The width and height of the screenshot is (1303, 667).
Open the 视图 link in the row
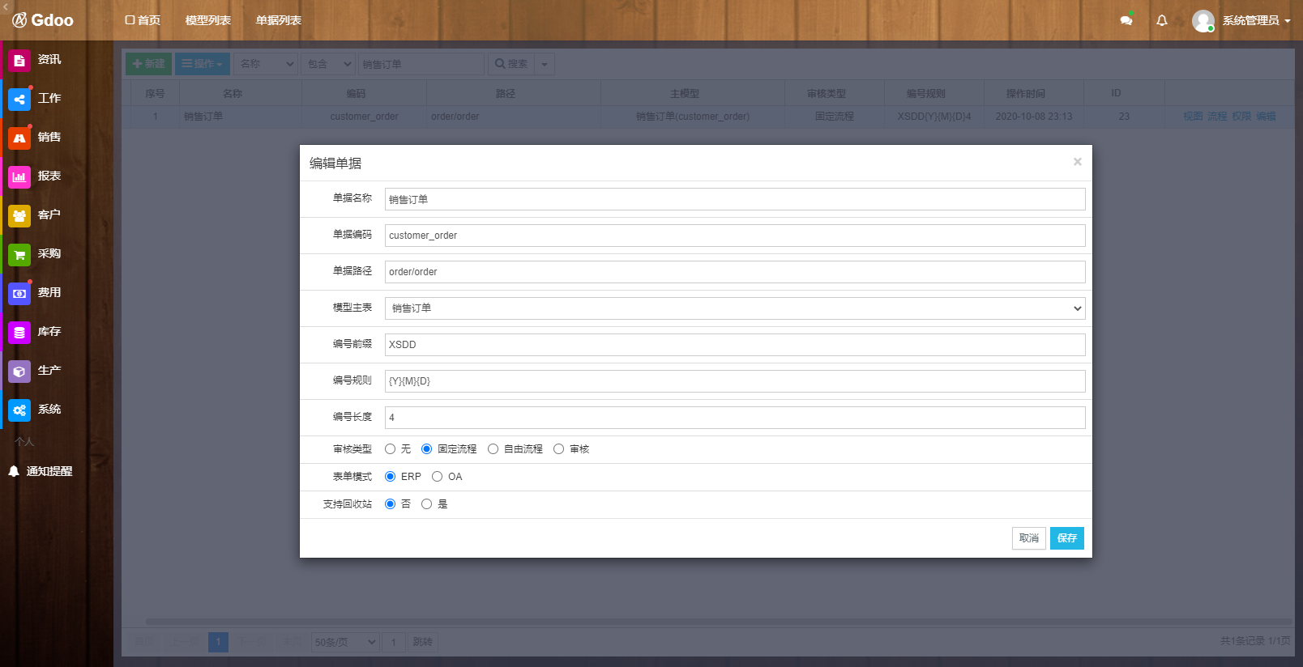1193,117
